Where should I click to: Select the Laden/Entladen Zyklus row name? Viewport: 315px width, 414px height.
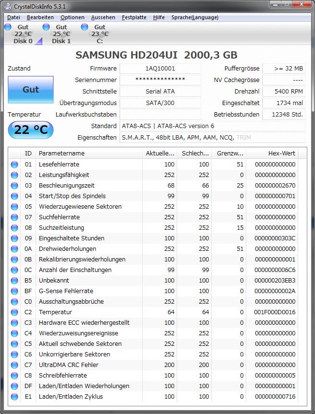(x=71, y=397)
